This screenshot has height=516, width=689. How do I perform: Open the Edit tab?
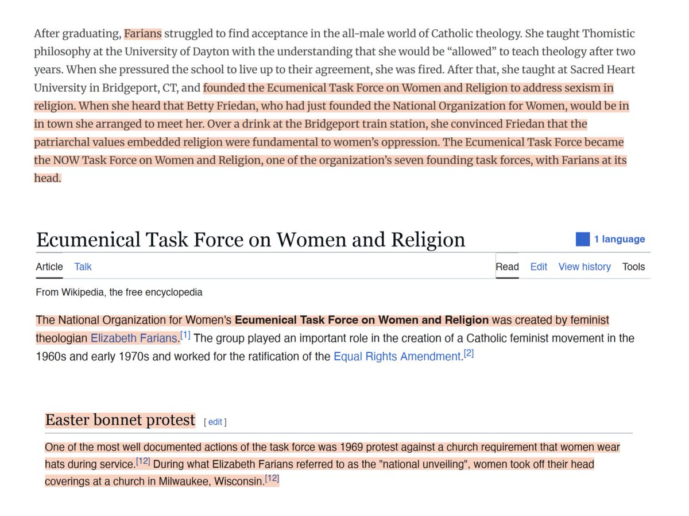click(x=539, y=267)
